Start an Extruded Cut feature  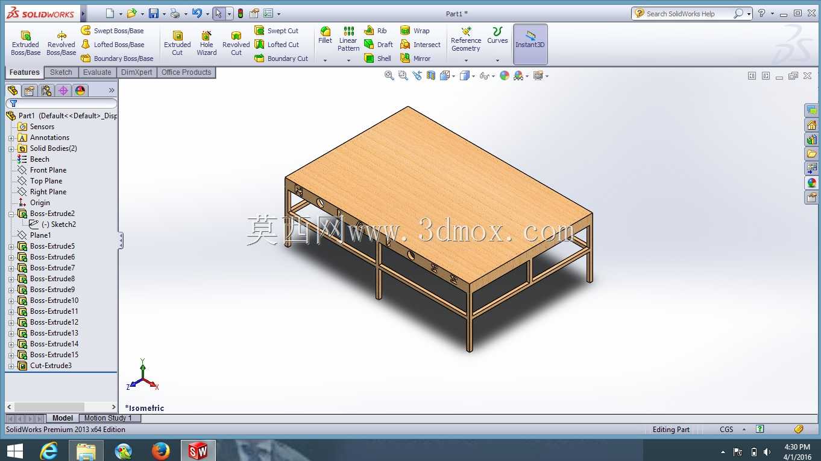click(177, 43)
